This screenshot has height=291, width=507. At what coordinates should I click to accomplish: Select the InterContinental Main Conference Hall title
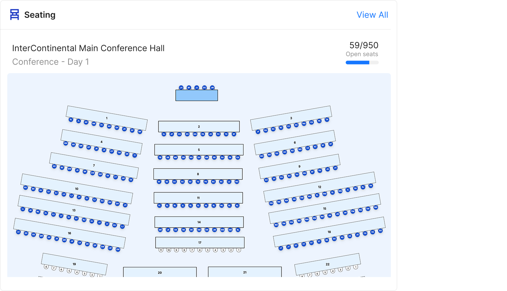point(88,48)
